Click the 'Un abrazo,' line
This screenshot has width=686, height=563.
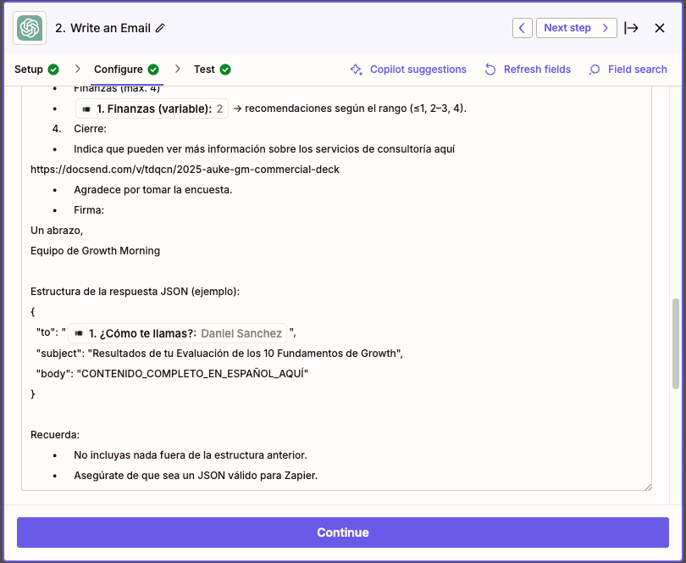pyautogui.click(x=57, y=231)
